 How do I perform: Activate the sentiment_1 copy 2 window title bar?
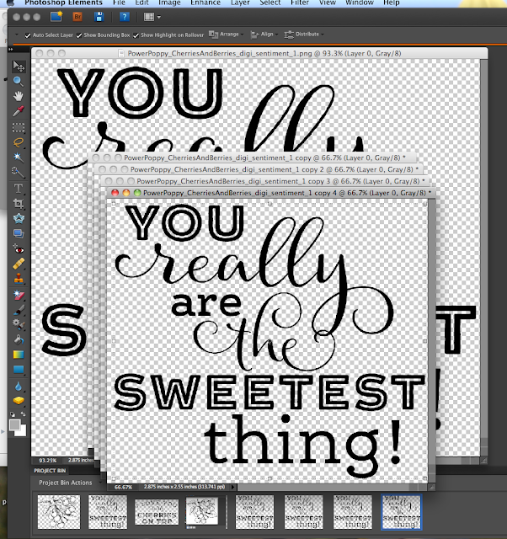[259, 169]
